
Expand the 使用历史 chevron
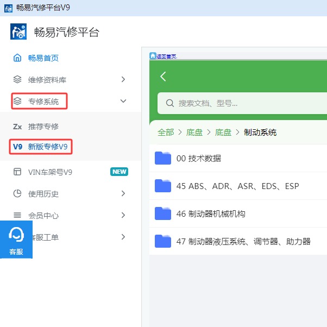coord(123,193)
